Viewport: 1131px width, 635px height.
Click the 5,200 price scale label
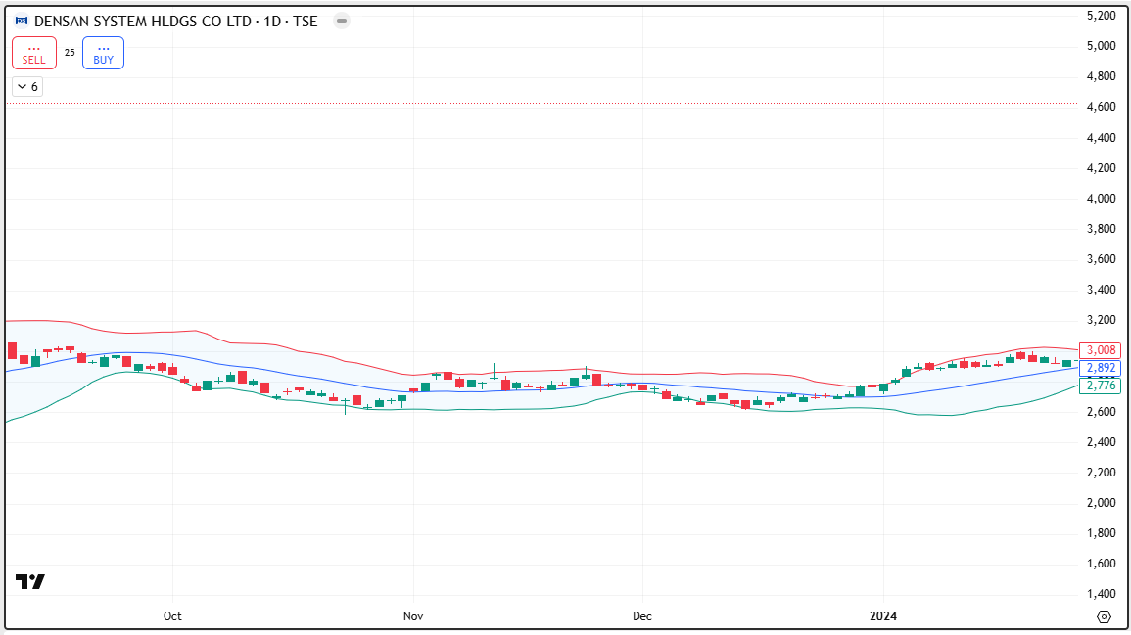(1101, 15)
